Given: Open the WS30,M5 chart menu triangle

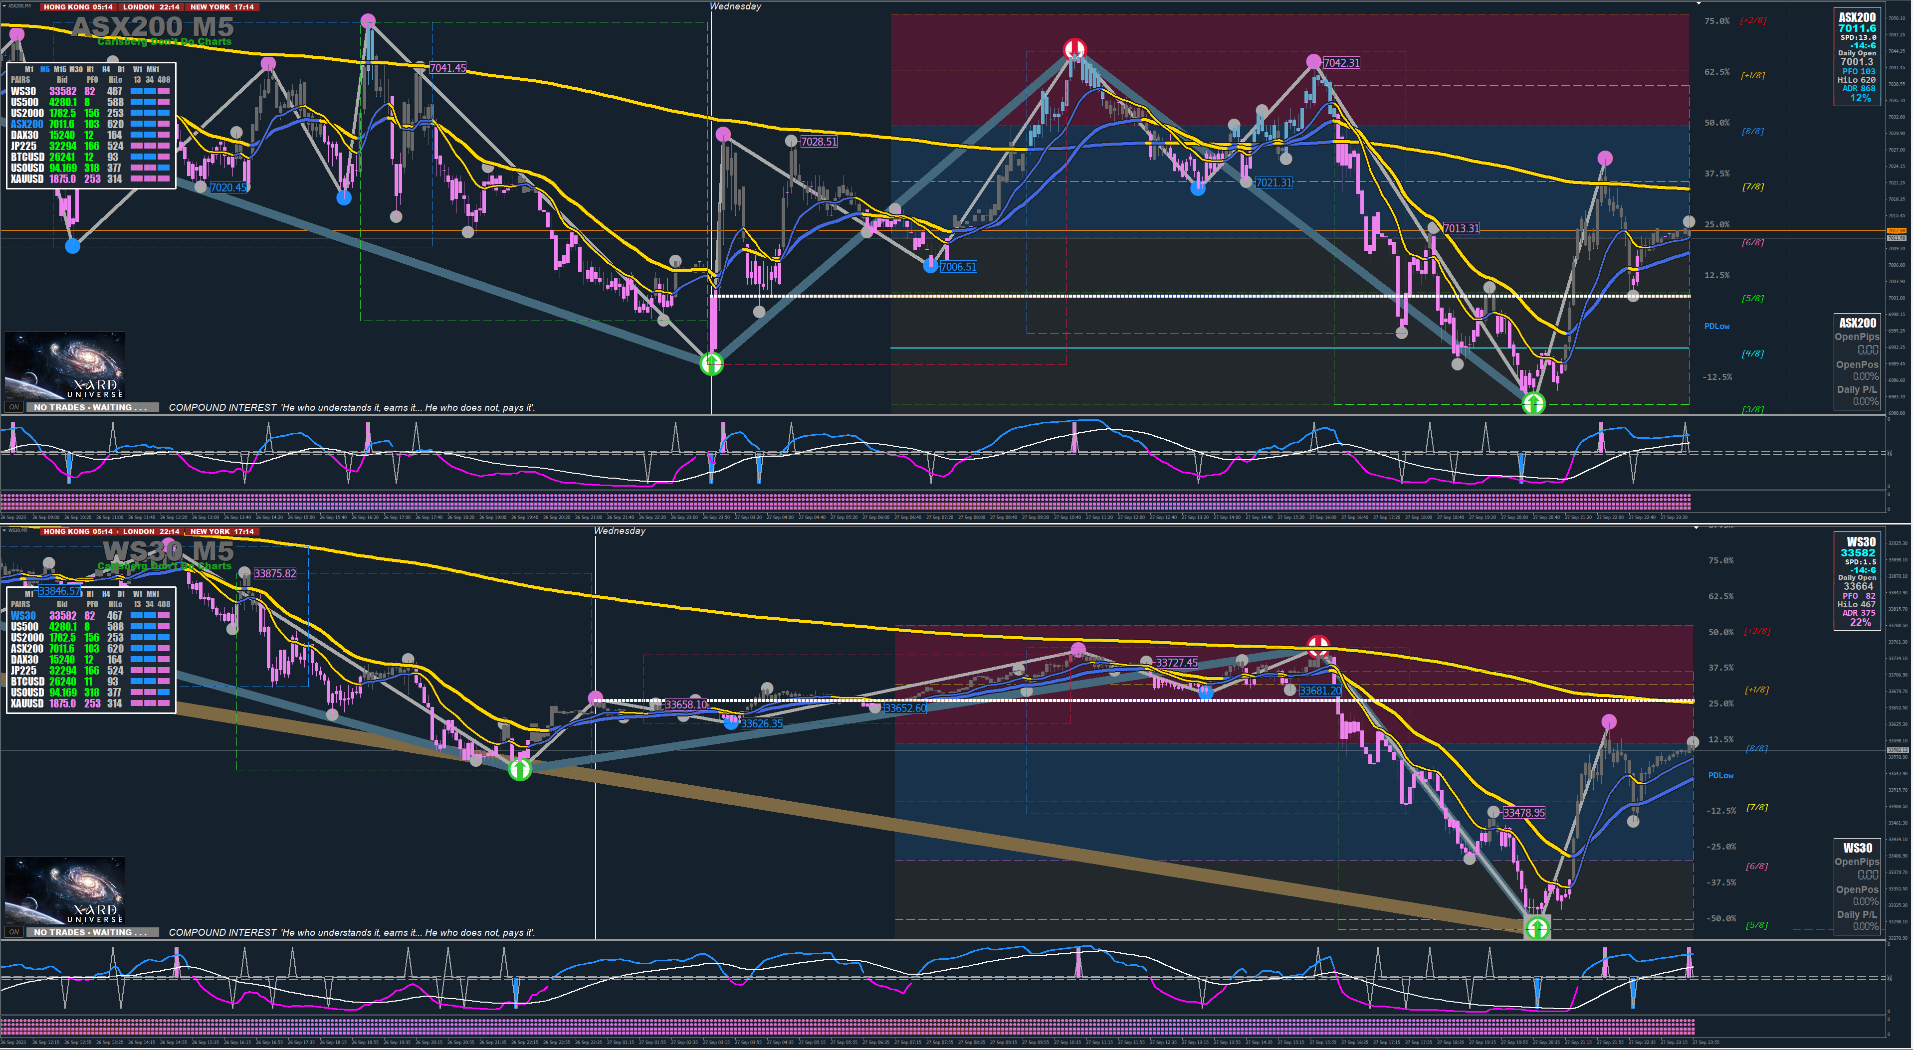Looking at the screenshot, I should [3, 530].
